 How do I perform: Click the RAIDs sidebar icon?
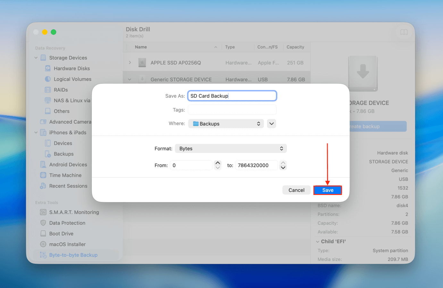pyautogui.click(x=60, y=90)
